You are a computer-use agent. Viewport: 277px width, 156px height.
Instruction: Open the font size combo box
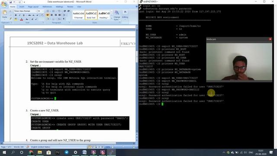40,11
